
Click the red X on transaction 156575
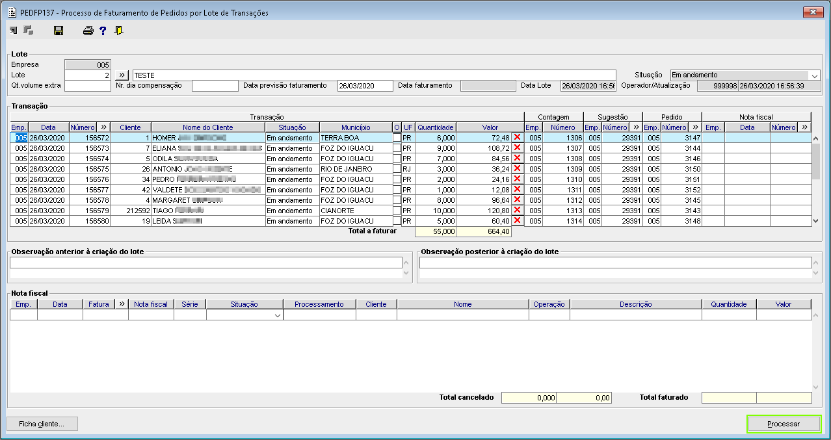pos(518,169)
